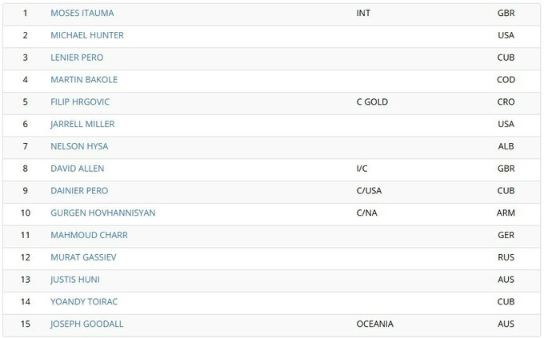Viewport: 544px width, 338px height.
Task: Select the Martin Bakole link
Action: pos(82,80)
